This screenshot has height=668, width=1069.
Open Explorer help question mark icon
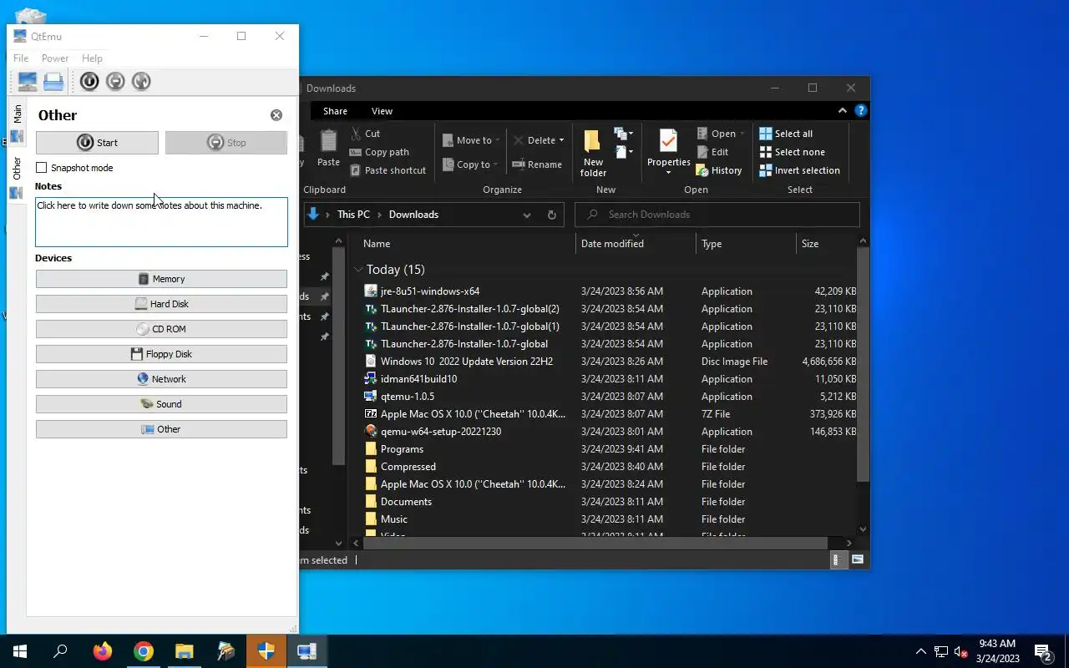click(861, 110)
